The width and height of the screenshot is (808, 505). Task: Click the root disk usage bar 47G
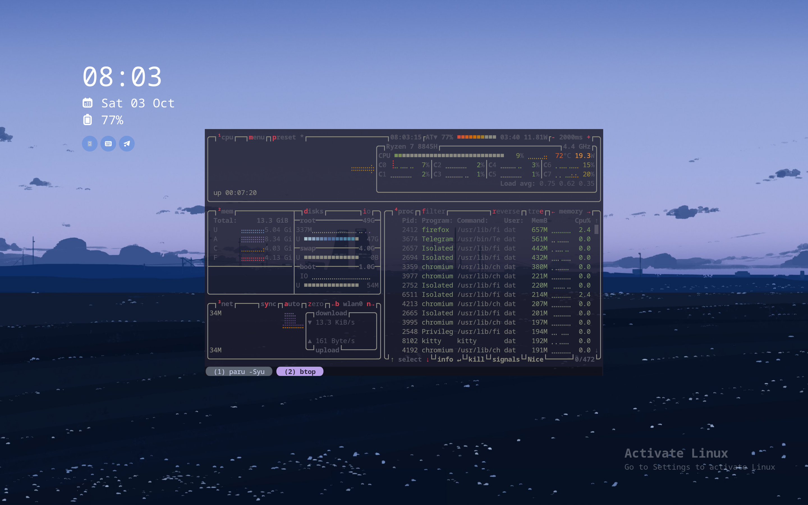click(331, 239)
